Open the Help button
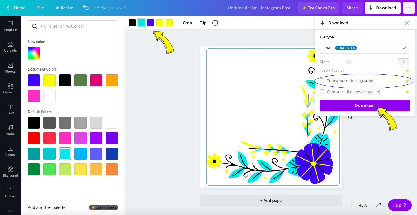The image size is (417, 215). point(400,205)
